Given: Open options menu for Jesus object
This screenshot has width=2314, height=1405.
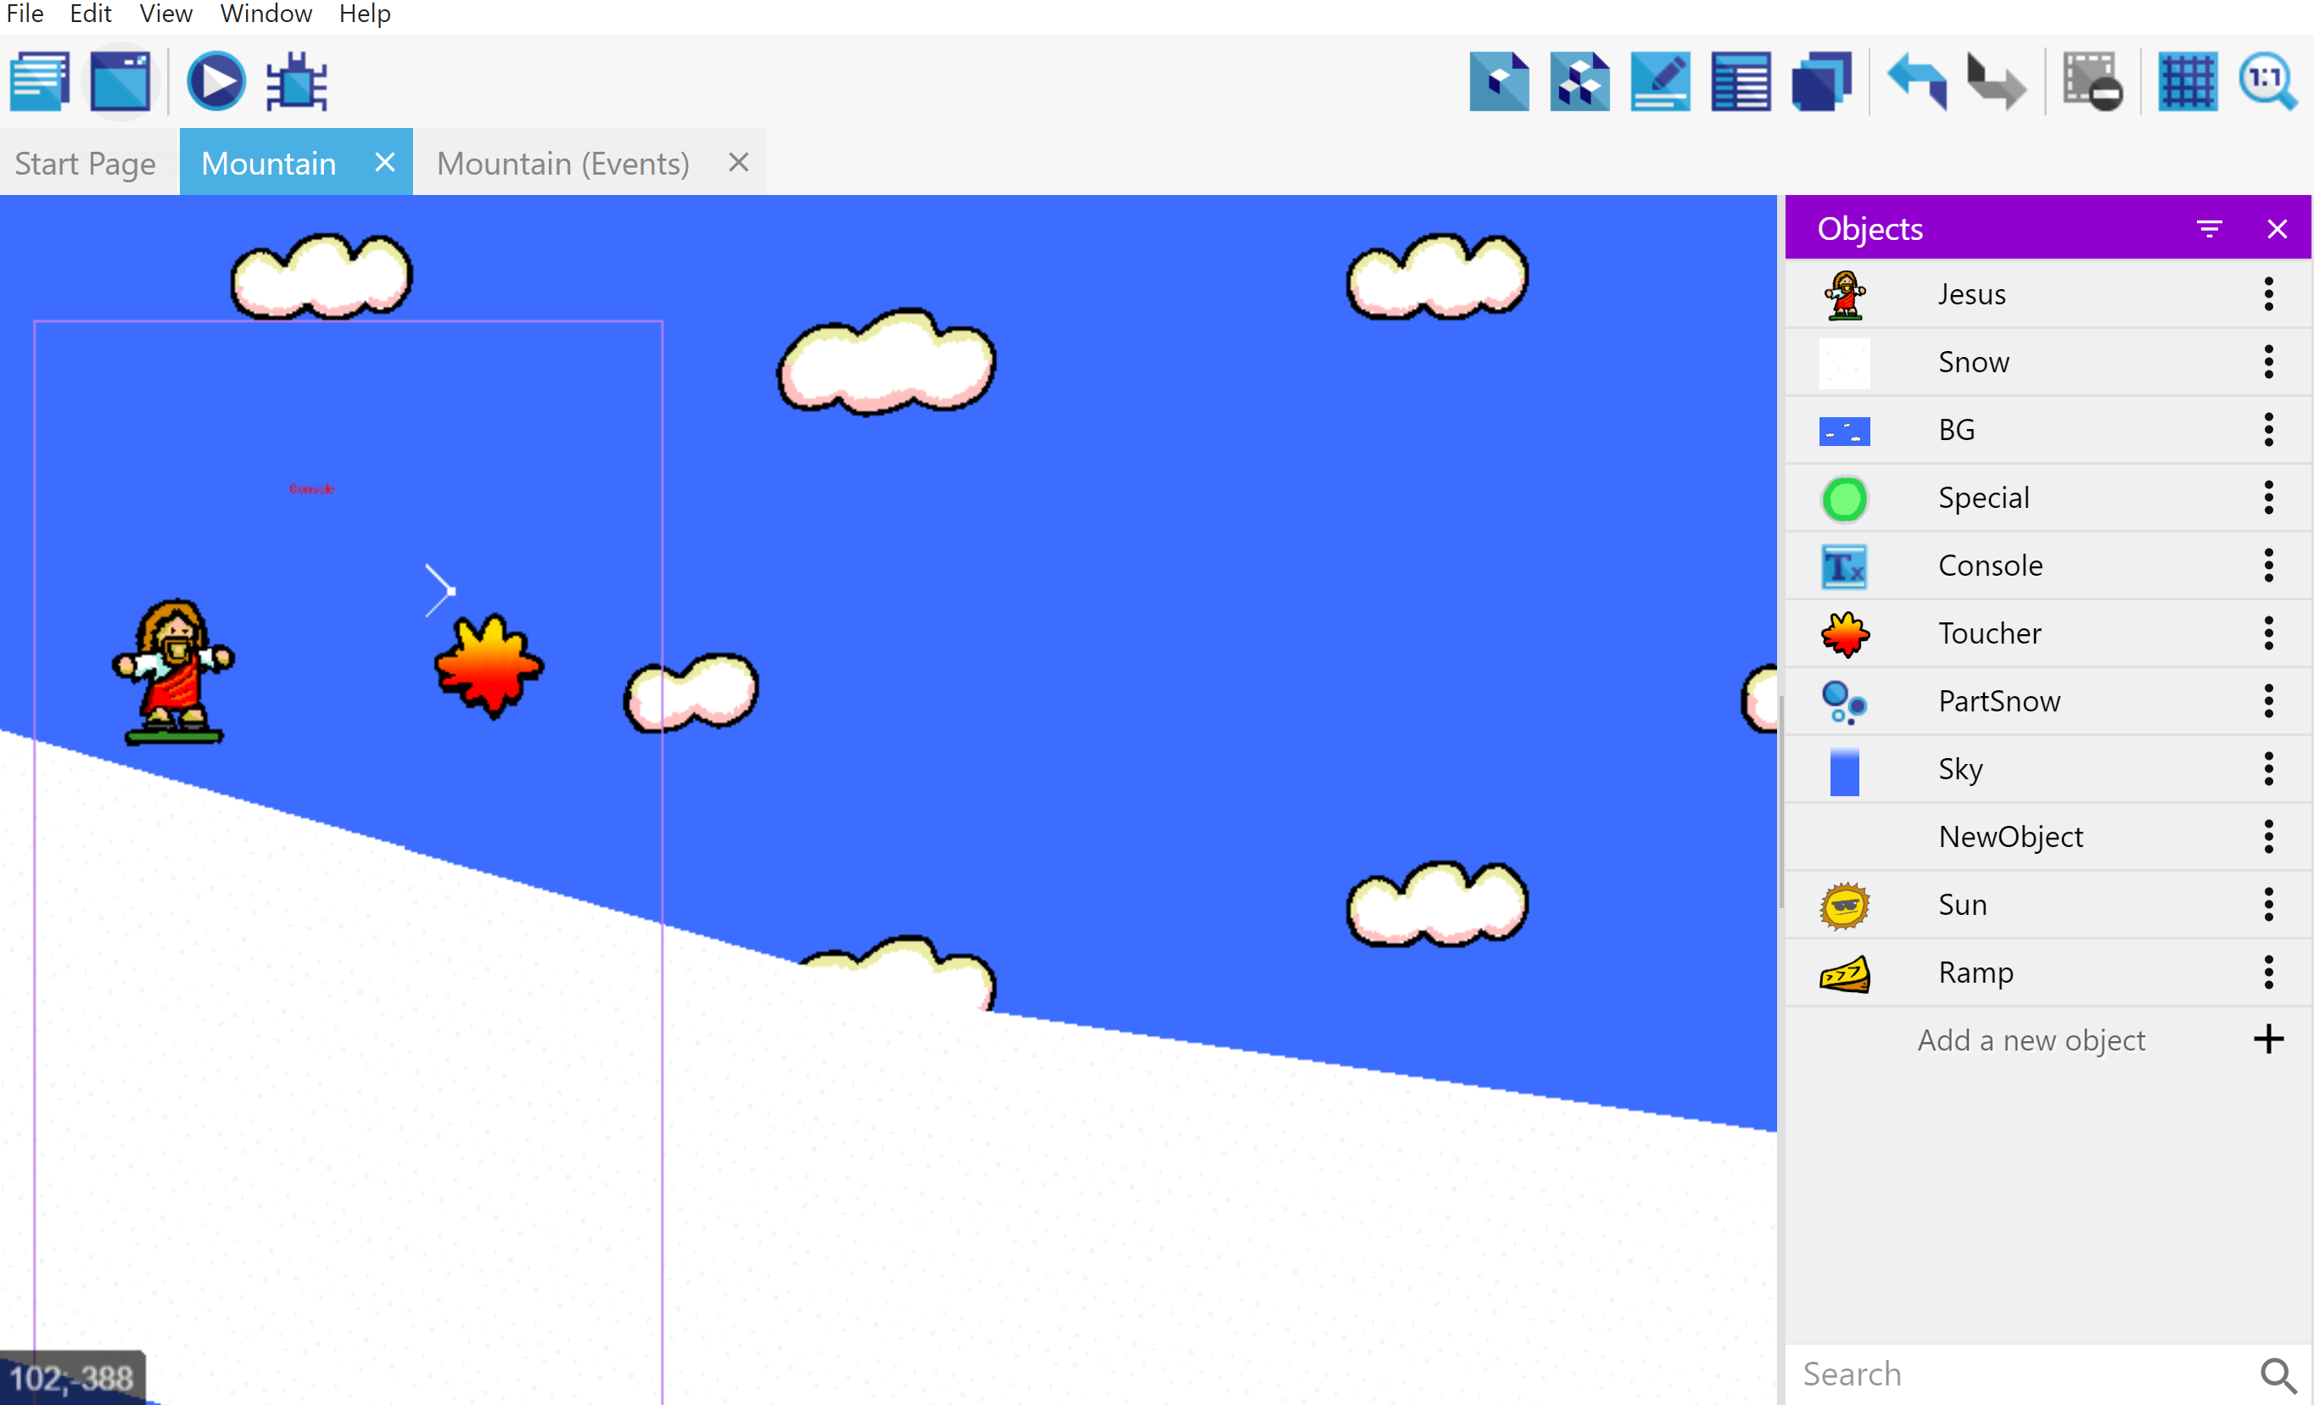Looking at the screenshot, I should [2269, 293].
